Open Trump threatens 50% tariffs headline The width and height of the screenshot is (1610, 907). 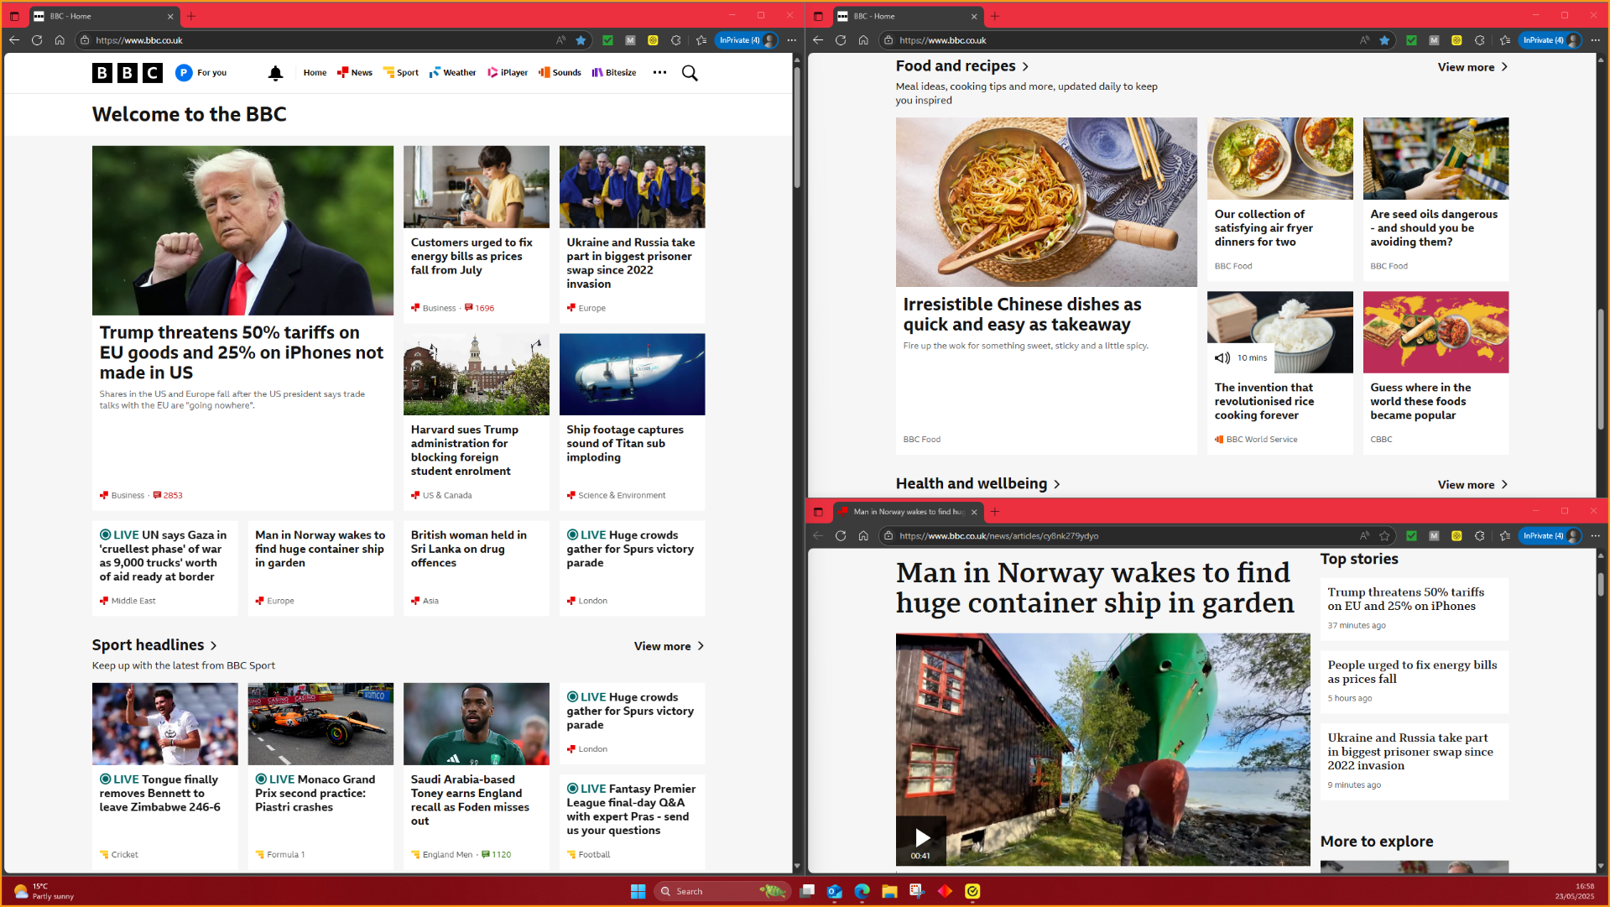(x=242, y=352)
